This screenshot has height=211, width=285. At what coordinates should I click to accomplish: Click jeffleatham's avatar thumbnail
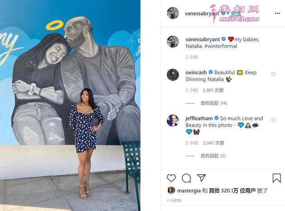coord(173,120)
